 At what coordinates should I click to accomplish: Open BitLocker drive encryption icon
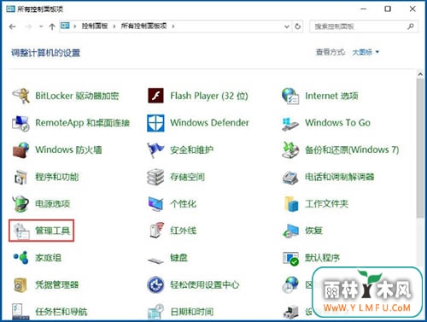click(x=21, y=96)
